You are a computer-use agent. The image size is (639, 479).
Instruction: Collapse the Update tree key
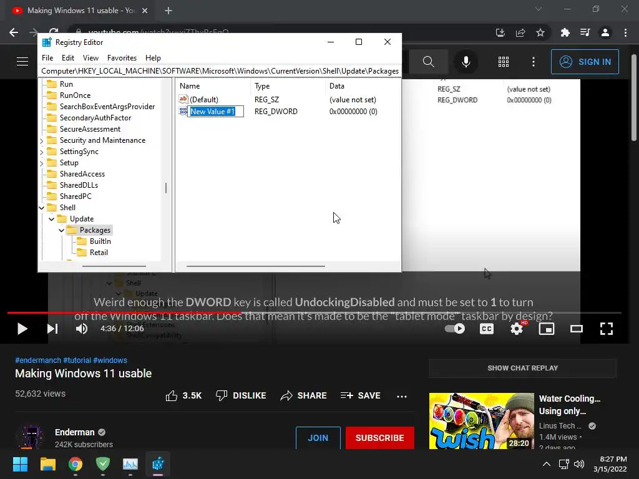click(51, 219)
